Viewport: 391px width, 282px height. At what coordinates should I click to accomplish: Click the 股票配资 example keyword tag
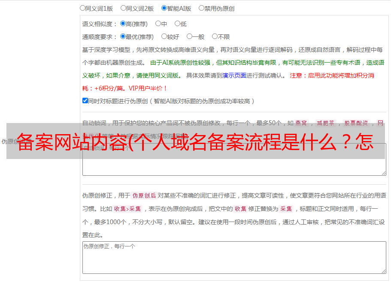(356, 123)
